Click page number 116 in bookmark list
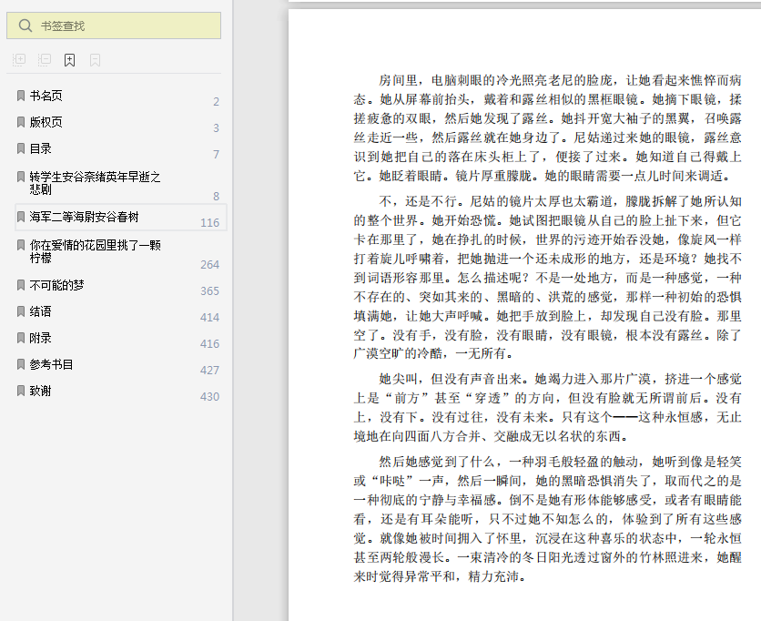Viewport: 761px width, 621px height. click(x=209, y=223)
